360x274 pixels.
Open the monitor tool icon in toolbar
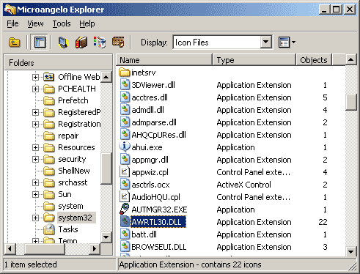point(63,42)
